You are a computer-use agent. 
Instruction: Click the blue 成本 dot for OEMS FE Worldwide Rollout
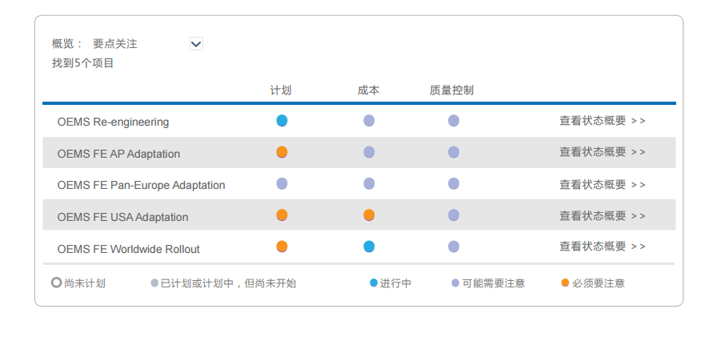tap(369, 247)
